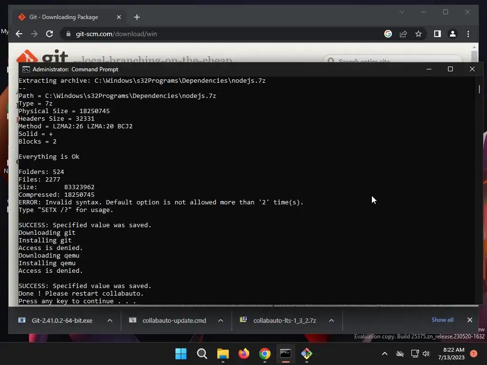Screen dimensions: 487x365
Task: Open notification badge in system tray
Action: tap(473, 354)
